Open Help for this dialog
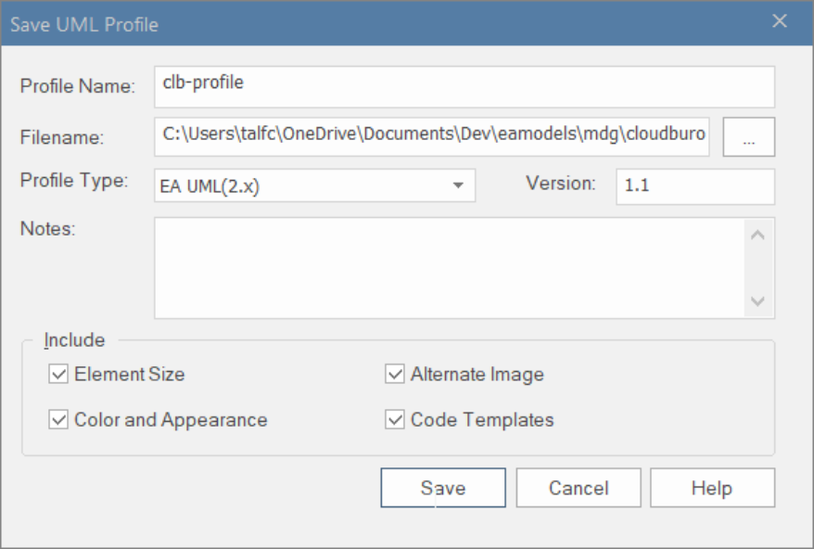Image resolution: width=814 pixels, height=549 pixels. pyautogui.click(x=712, y=488)
